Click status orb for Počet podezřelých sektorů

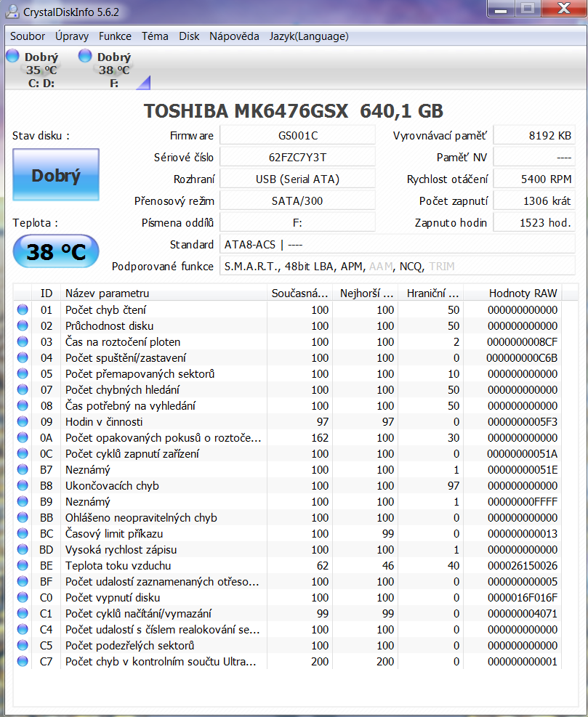click(x=23, y=646)
